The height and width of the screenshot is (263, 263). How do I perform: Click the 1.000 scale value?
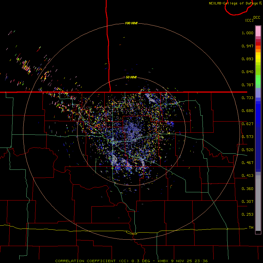(248, 33)
